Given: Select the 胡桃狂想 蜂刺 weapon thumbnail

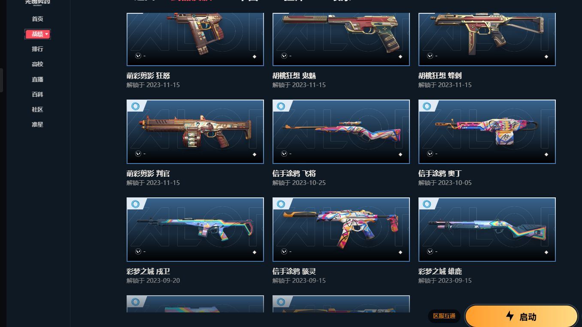Looking at the screenshot, I should 487,39.
